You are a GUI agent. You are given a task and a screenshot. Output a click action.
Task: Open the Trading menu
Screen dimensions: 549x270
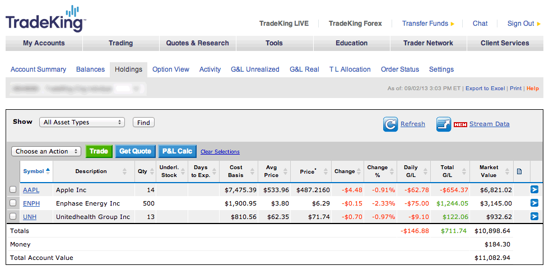121,43
